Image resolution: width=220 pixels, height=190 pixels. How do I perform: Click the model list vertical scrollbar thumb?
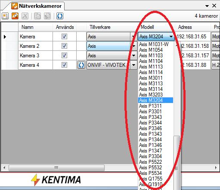coord(177,163)
